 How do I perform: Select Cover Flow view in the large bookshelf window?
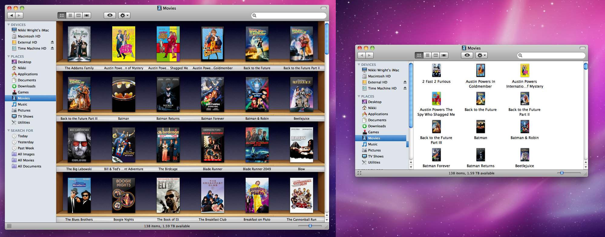click(87, 15)
